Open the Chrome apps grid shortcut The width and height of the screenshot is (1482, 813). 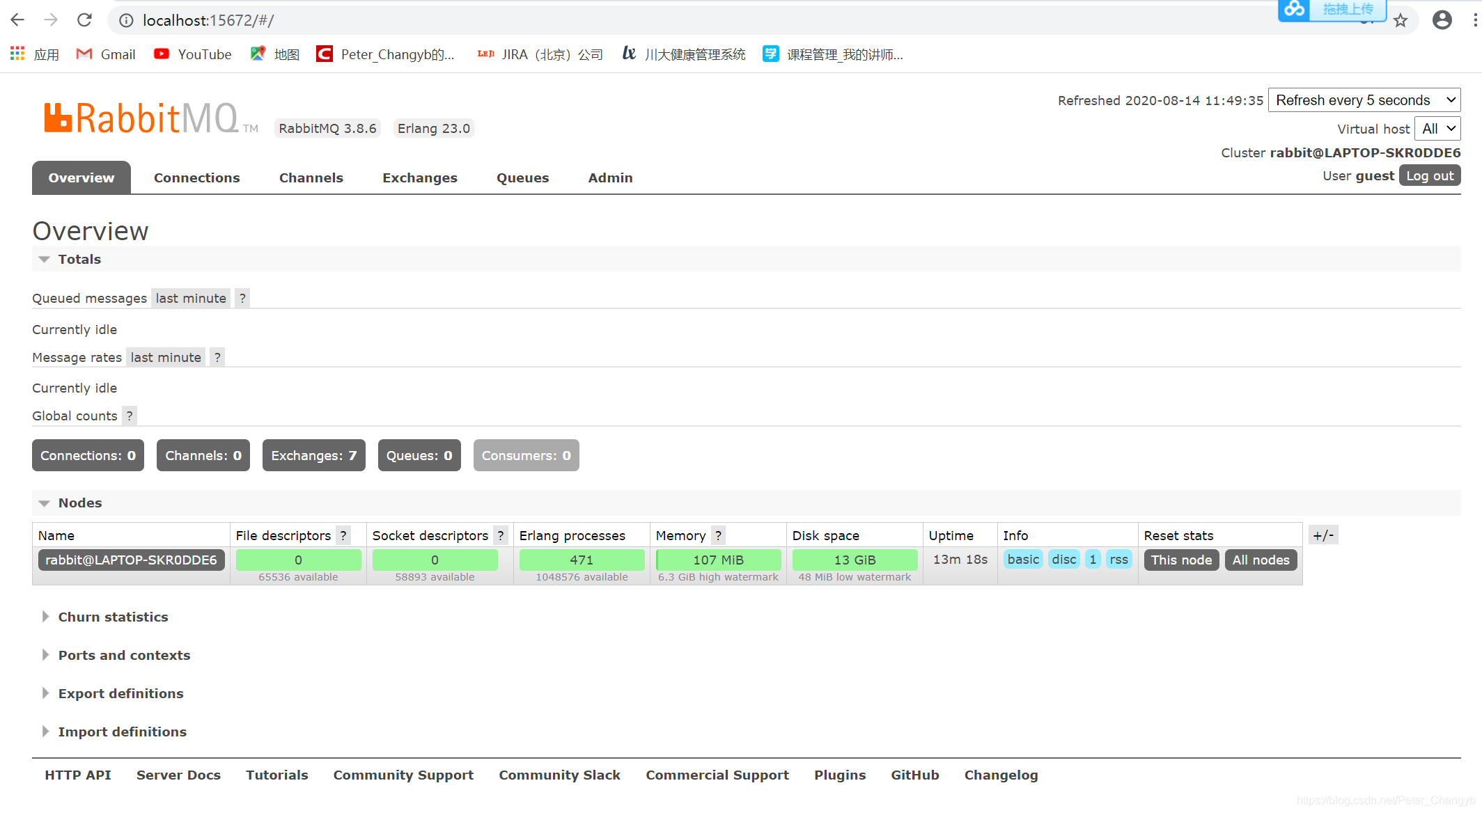coord(17,54)
